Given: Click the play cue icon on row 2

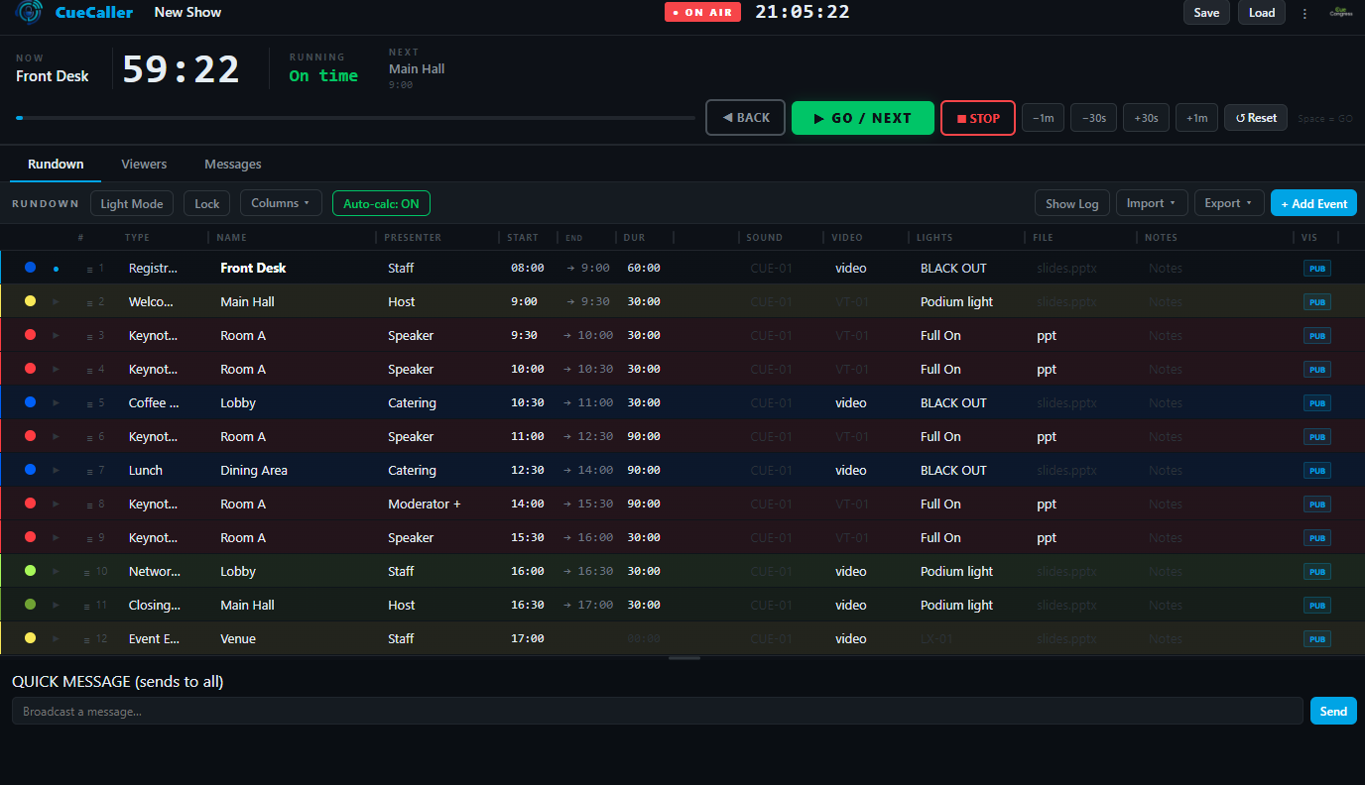Looking at the screenshot, I should coord(56,301).
